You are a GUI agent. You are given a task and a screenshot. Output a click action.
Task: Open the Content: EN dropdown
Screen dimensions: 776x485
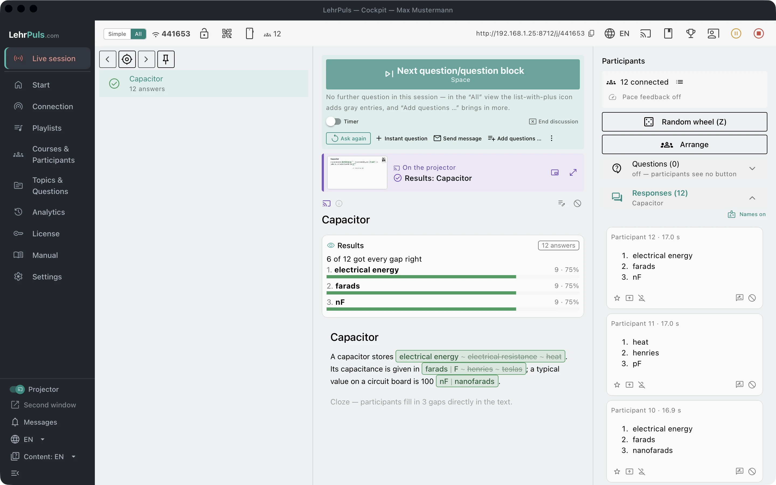point(43,457)
